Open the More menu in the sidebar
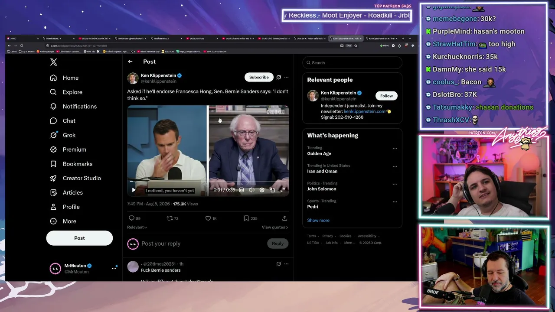555x312 pixels. (x=63, y=221)
